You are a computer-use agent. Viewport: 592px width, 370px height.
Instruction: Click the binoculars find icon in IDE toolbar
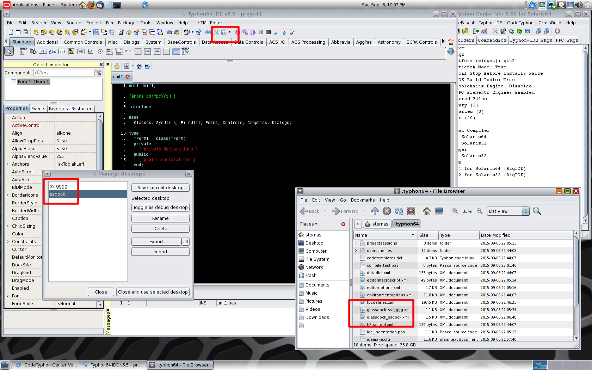169,32
